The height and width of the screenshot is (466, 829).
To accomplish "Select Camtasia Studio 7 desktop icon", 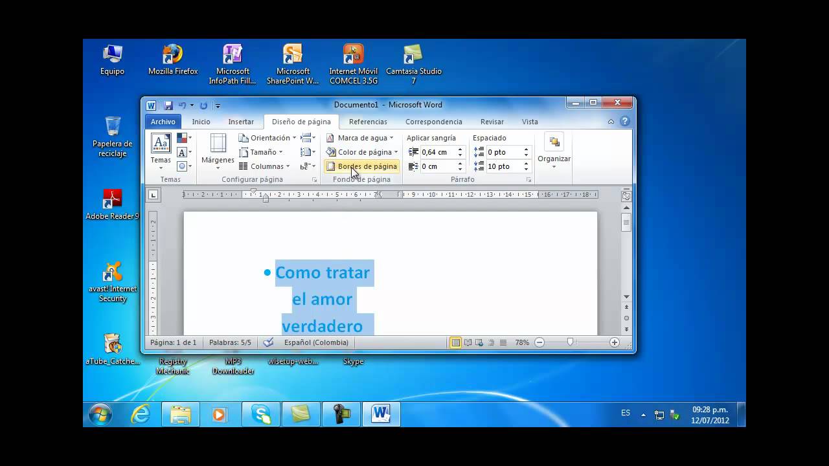I will [414, 65].
